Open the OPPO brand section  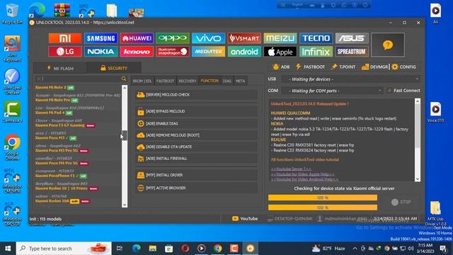click(x=173, y=38)
